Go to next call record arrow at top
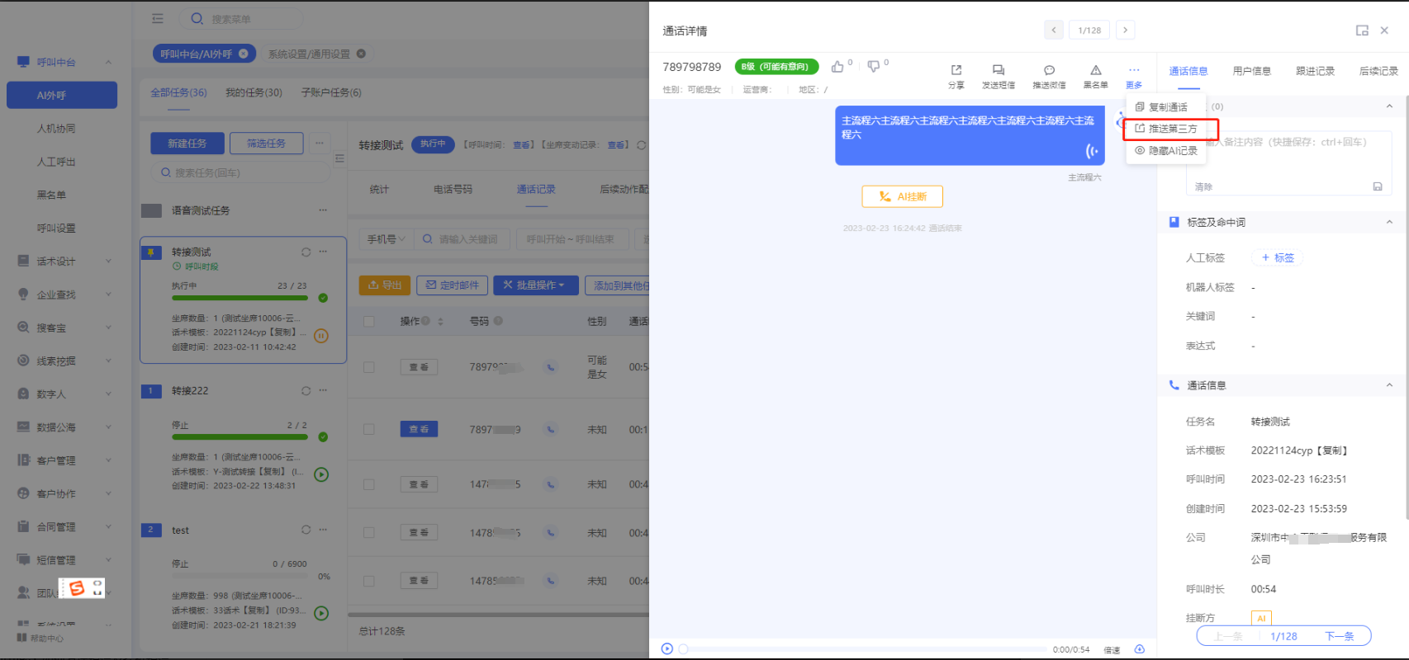This screenshot has height=660, width=1409. pos(1125,31)
